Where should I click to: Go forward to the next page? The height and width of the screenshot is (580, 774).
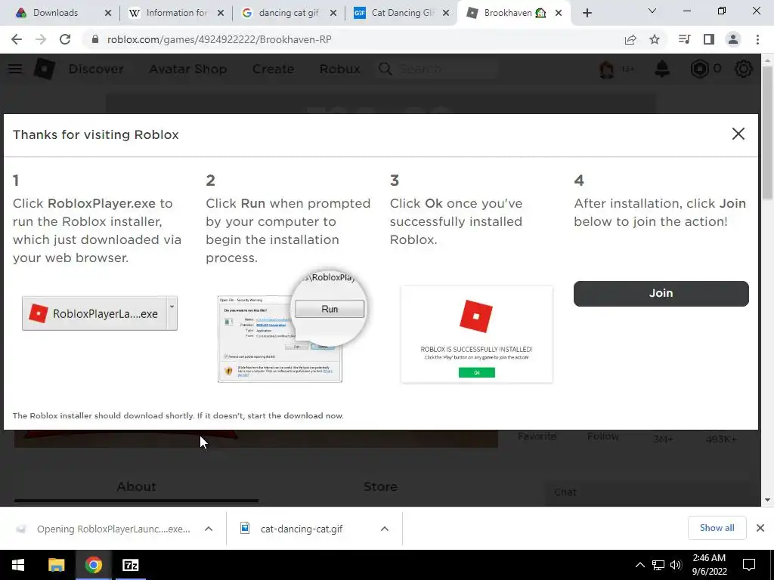click(41, 39)
